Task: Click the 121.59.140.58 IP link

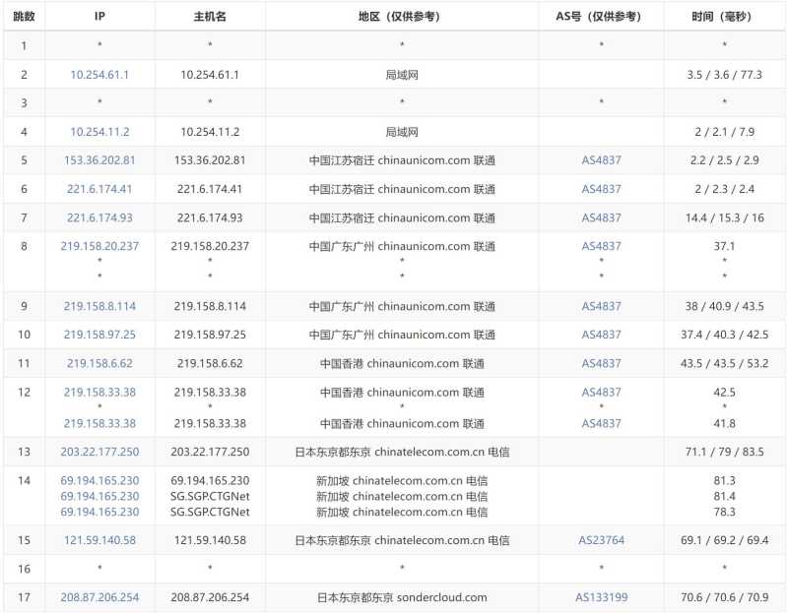Action: click(x=98, y=539)
